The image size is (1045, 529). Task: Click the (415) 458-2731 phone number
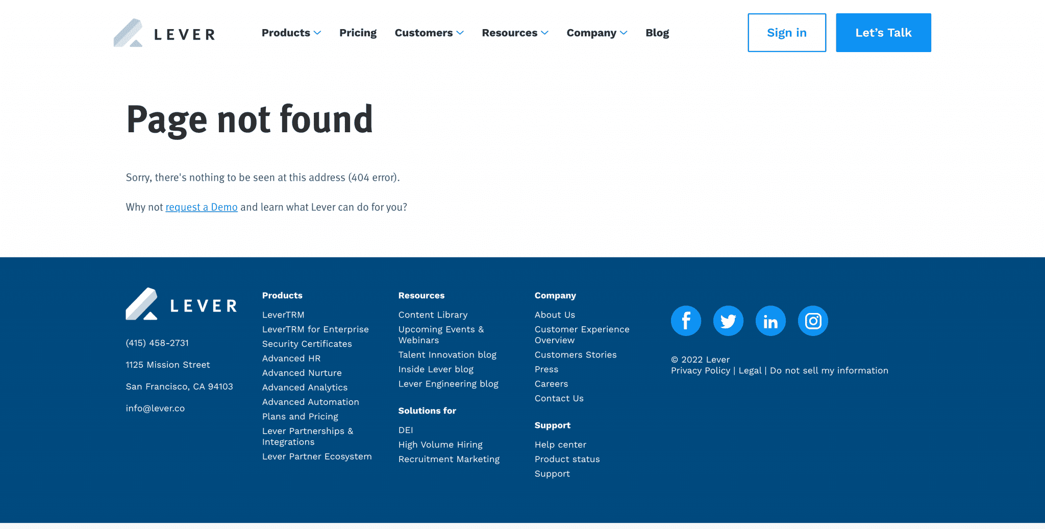coord(157,343)
